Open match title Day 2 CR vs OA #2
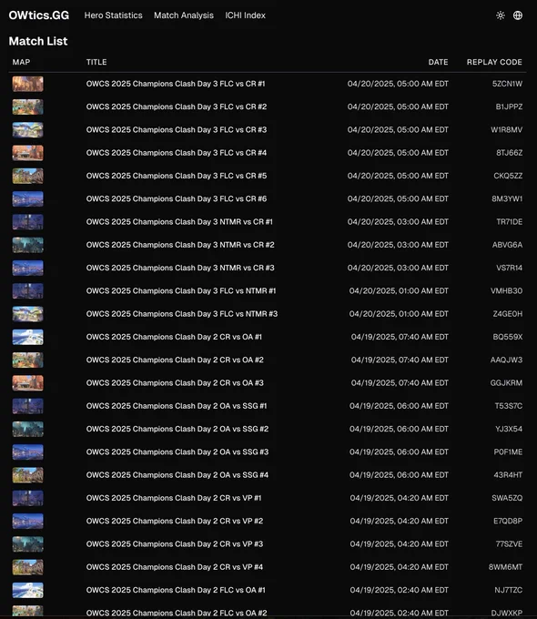This screenshot has width=537, height=619. coord(175,360)
